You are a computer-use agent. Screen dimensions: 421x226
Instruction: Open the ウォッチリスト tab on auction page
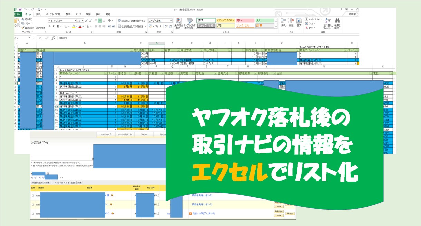coord(125,134)
